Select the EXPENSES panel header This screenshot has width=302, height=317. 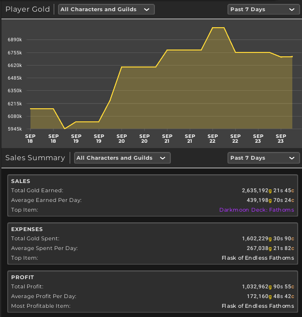point(27,229)
